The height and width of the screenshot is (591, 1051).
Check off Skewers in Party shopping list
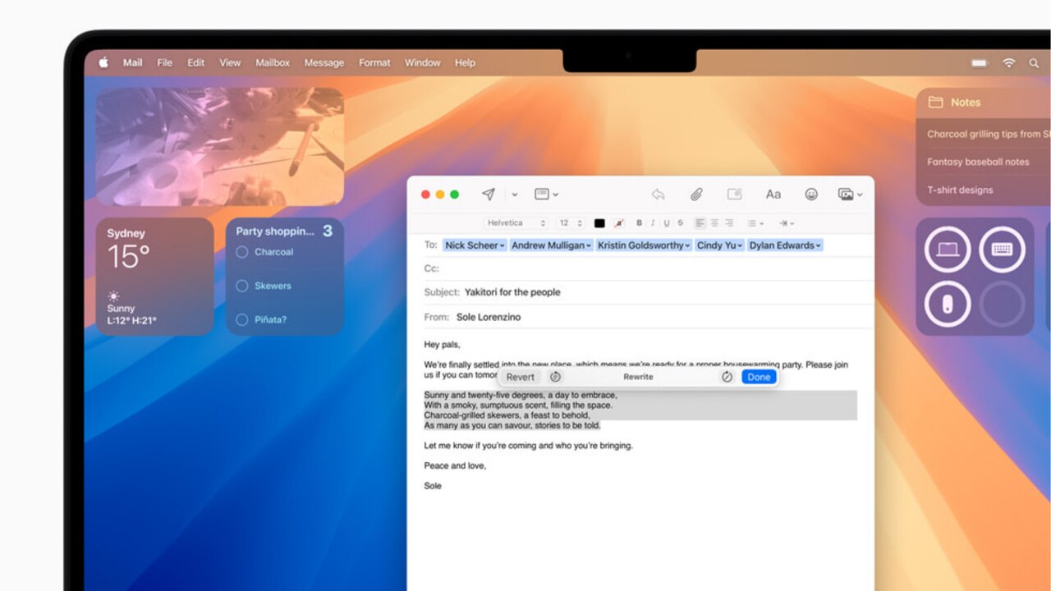tap(242, 286)
